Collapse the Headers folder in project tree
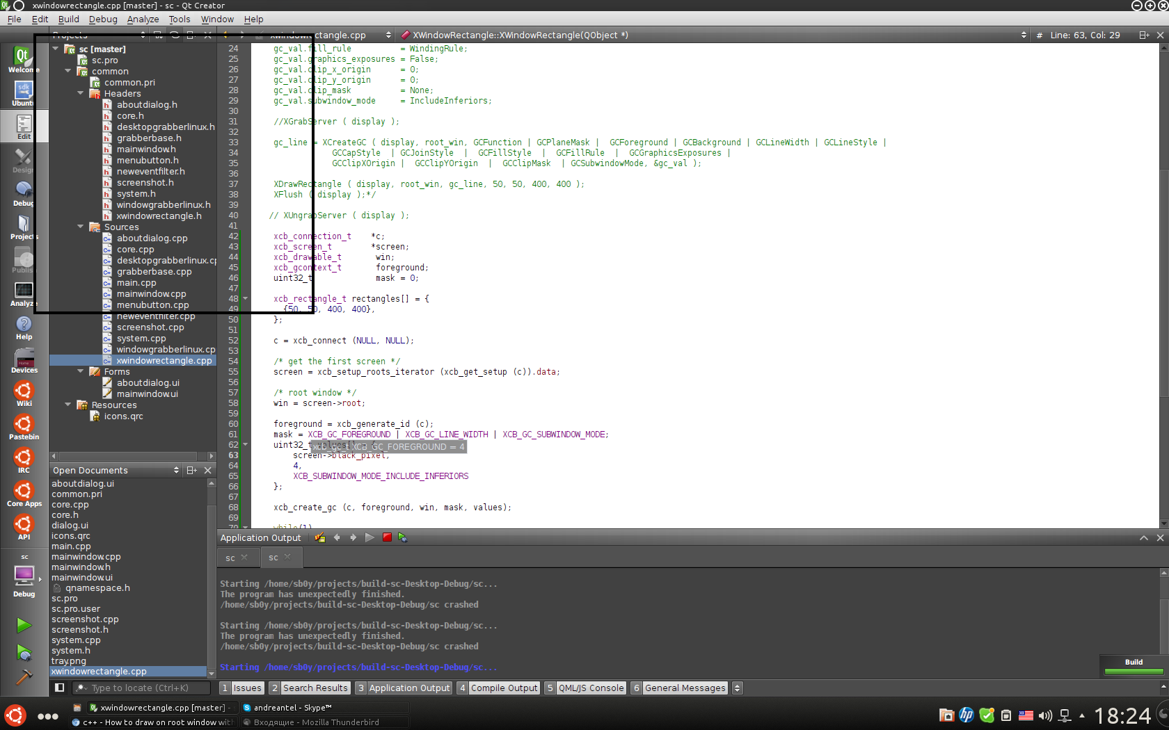 tap(80, 94)
